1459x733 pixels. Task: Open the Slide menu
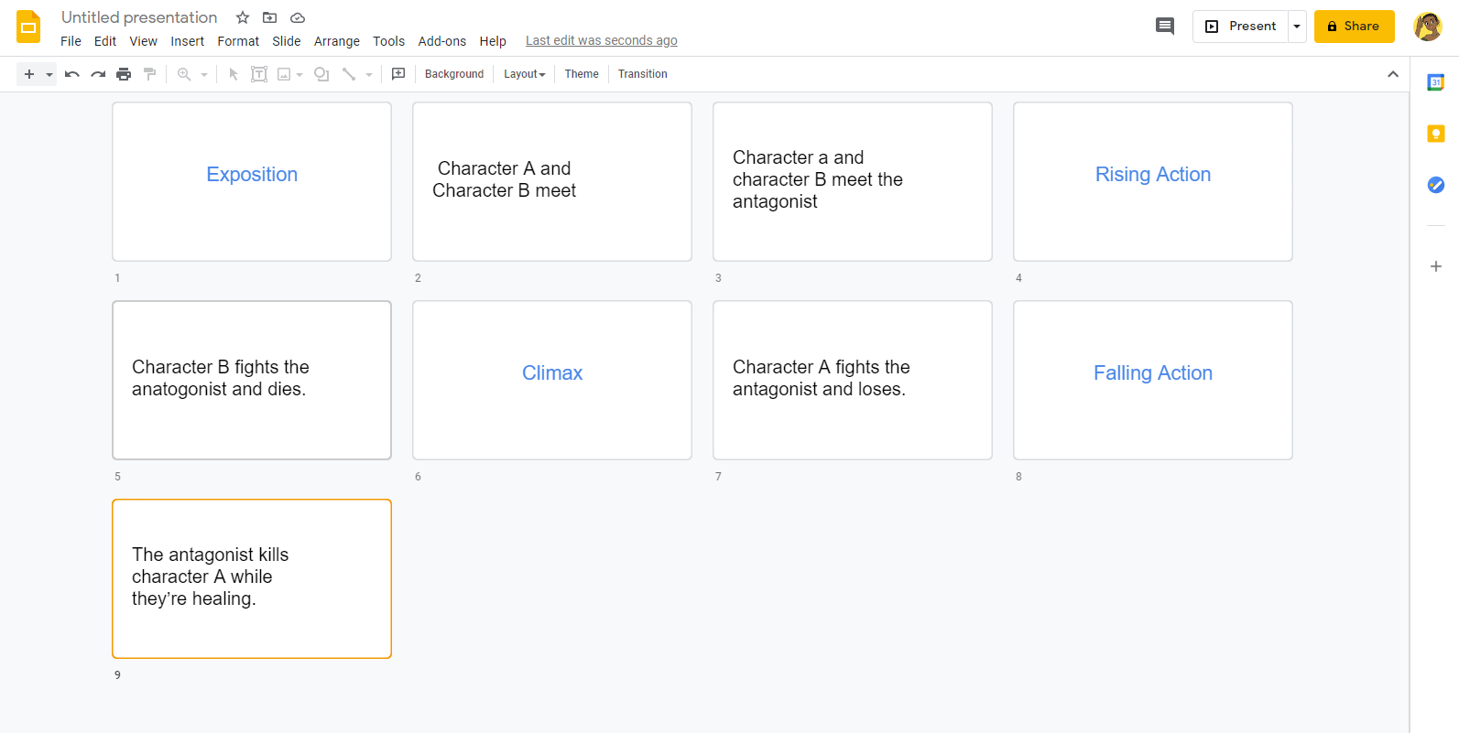pos(286,41)
